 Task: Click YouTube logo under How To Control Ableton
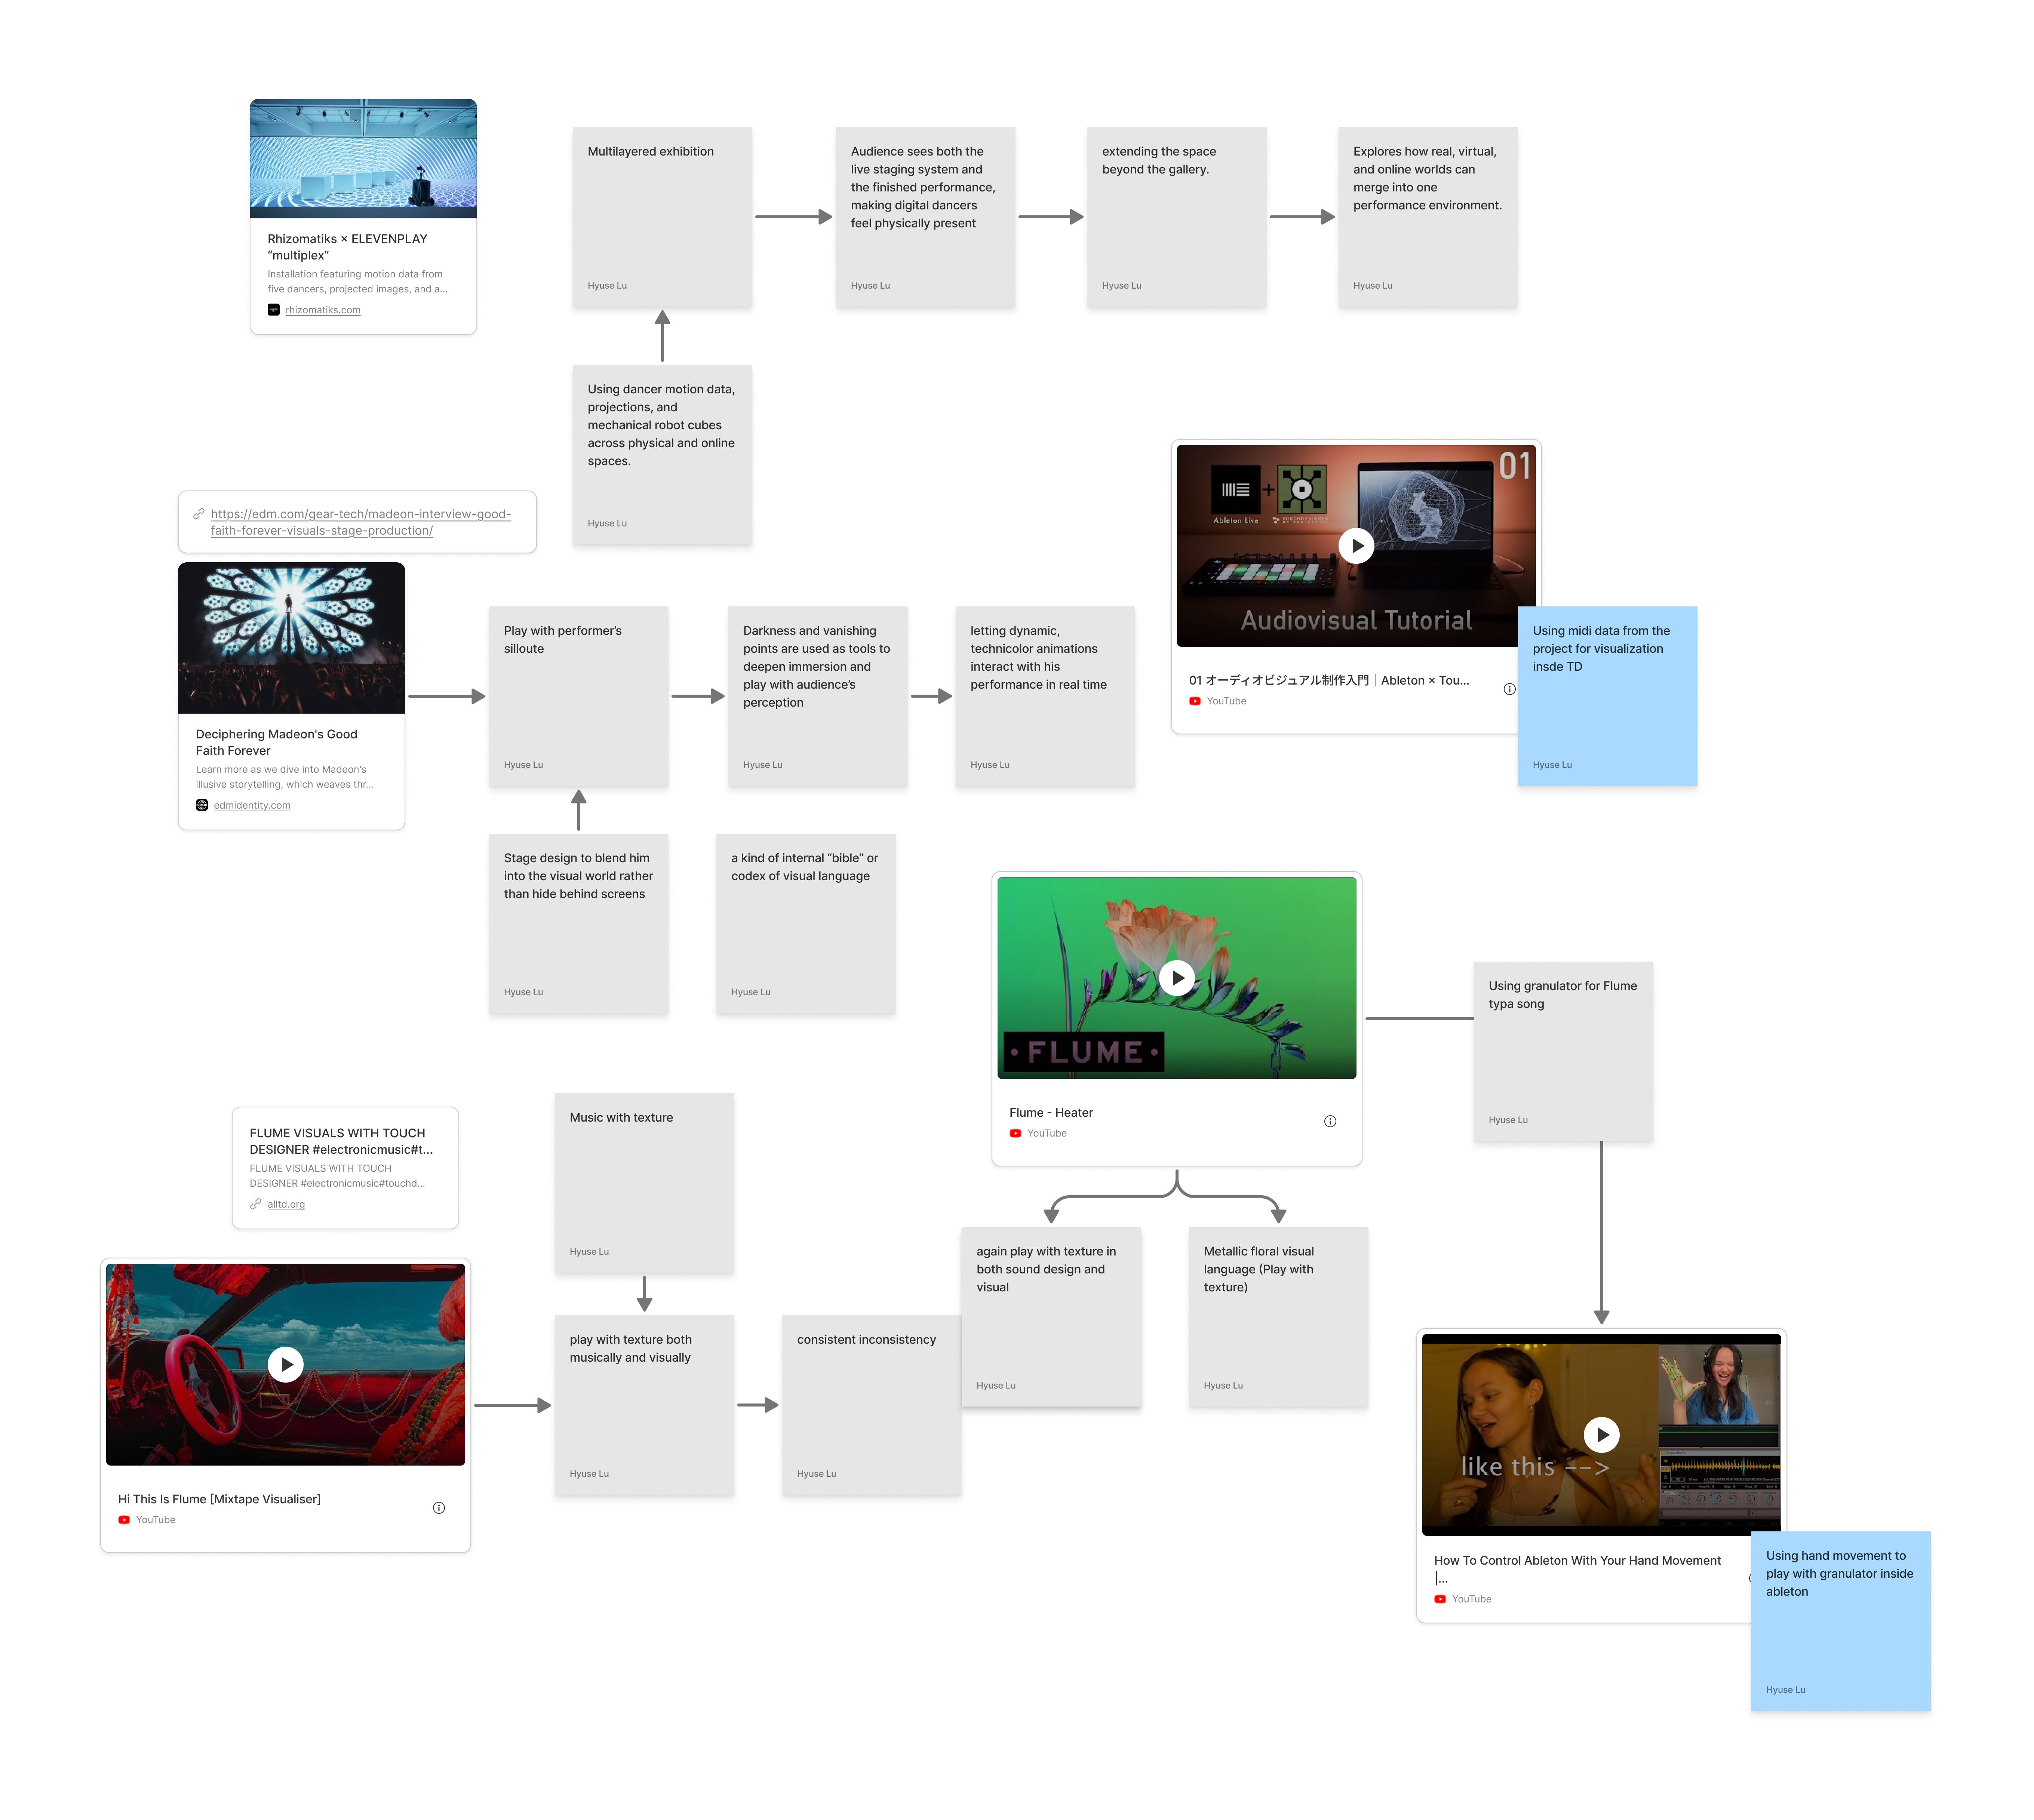1440,1599
